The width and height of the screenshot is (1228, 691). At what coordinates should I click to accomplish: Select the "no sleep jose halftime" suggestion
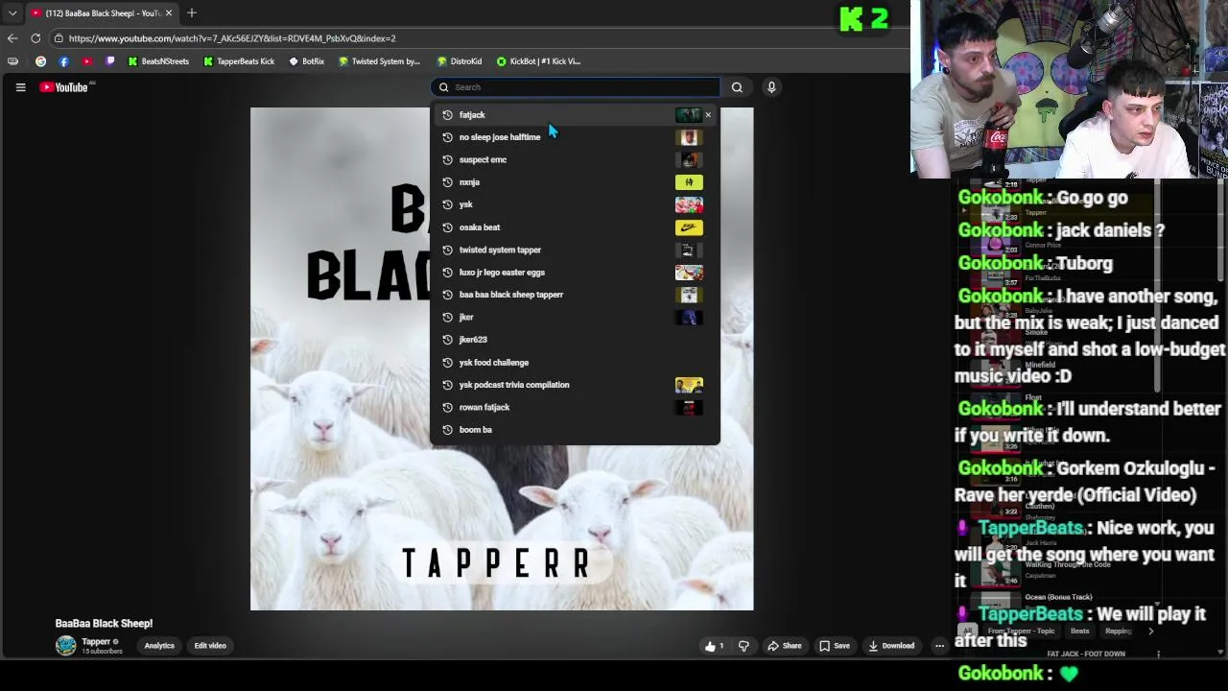pyautogui.click(x=575, y=137)
